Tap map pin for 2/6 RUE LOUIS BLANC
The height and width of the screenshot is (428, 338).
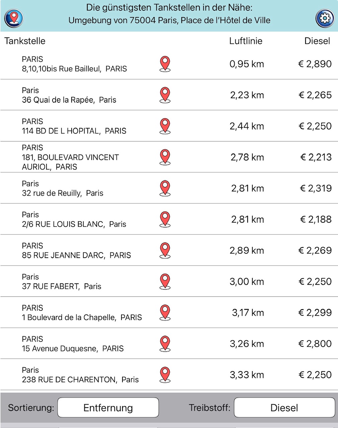165,219
